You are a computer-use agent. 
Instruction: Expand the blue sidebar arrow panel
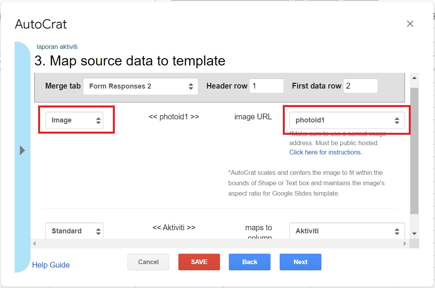(x=22, y=150)
